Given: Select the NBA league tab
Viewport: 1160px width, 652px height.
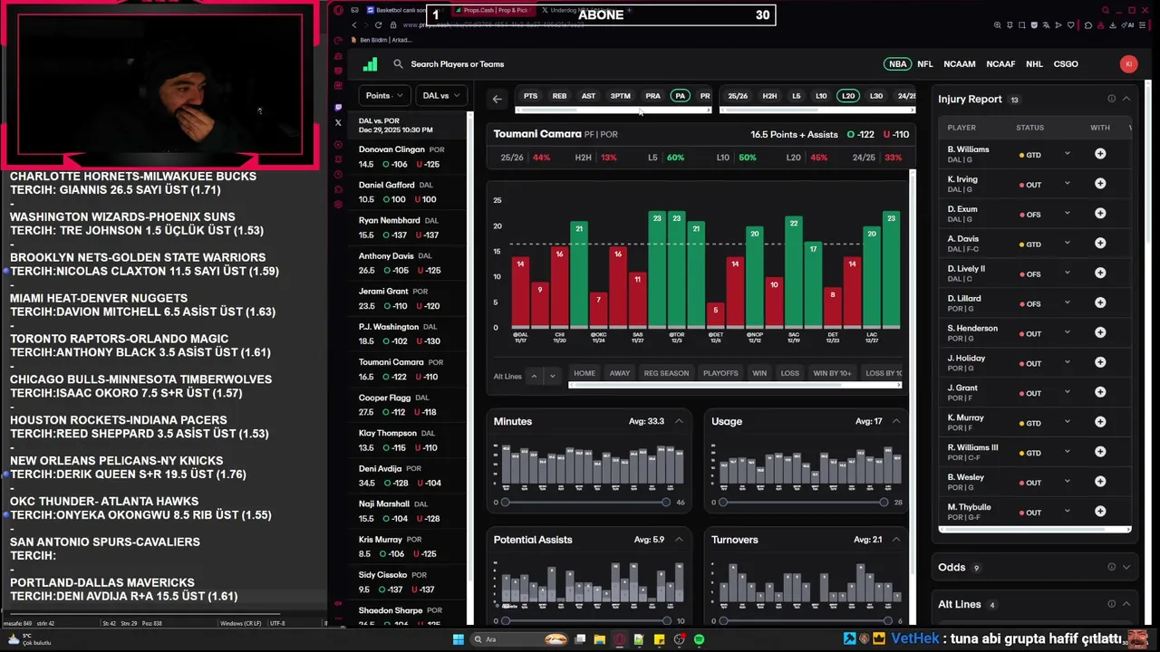Looking at the screenshot, I should [897, 64].
